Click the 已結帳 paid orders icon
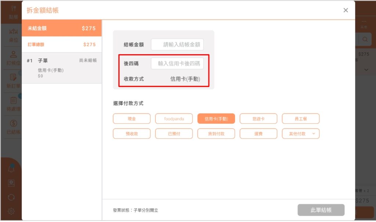 tap(14, 127)
